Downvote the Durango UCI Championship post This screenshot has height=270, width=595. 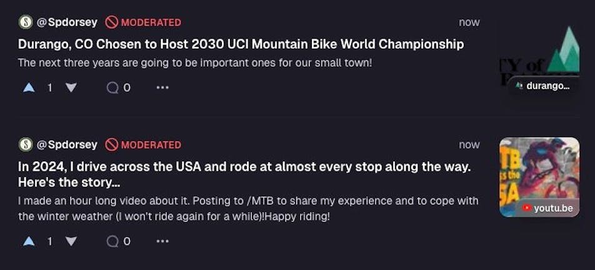tap(71, 88)
